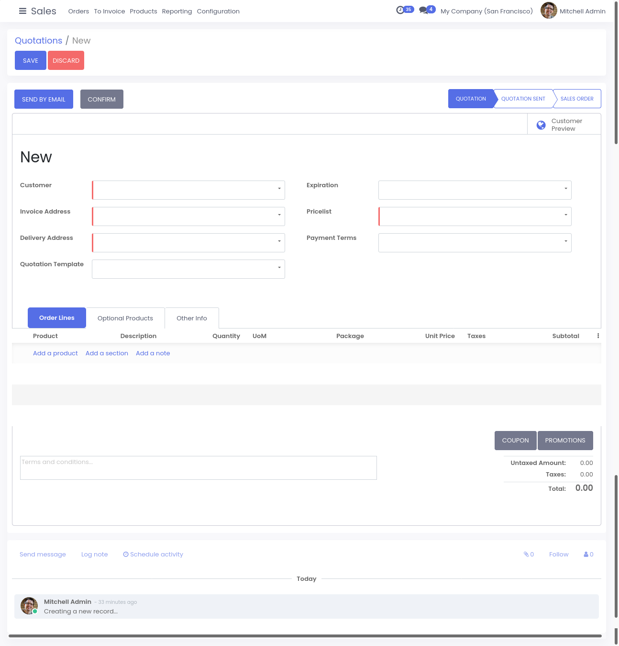The image size is (619, 646).
Task: Switch to the Other Info tab
Action: tap(192, 318)
